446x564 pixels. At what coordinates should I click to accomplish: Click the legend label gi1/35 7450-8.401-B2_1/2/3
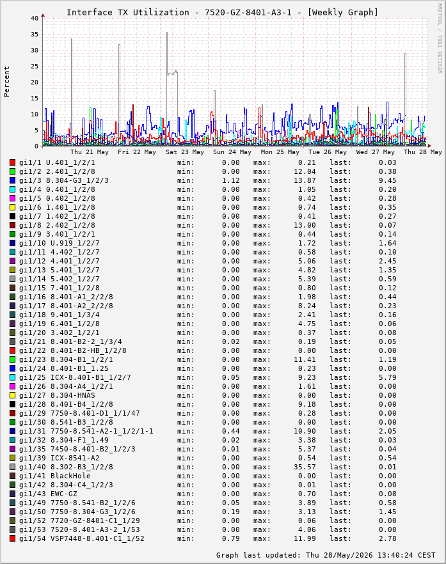[x=77, y=449]
